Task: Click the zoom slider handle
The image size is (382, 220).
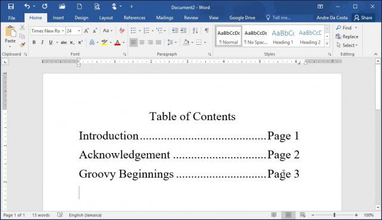Action: 334,215
